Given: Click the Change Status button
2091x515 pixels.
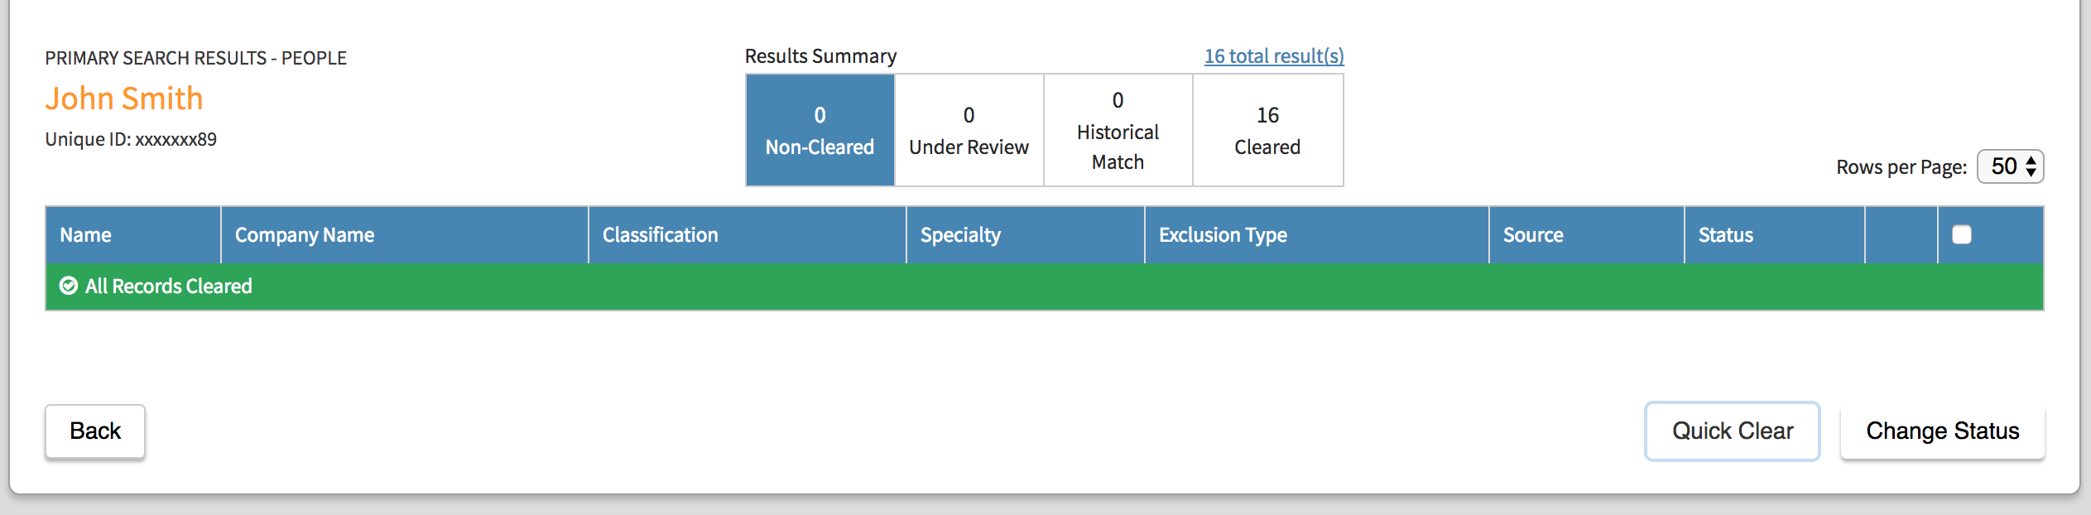Looking at the screenshot, I should 1942,431.
